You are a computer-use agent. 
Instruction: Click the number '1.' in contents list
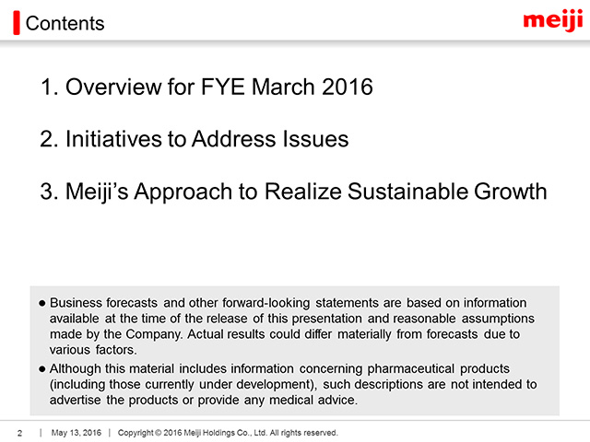(49, 87)
